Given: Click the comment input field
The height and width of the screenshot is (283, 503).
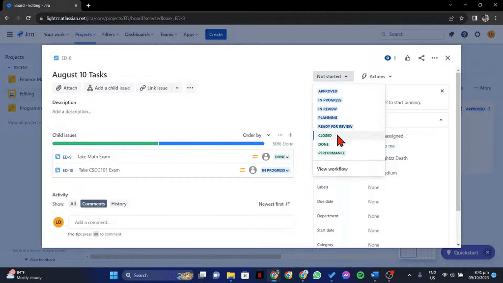Looking at the screenshot, I should click(182, 222).
